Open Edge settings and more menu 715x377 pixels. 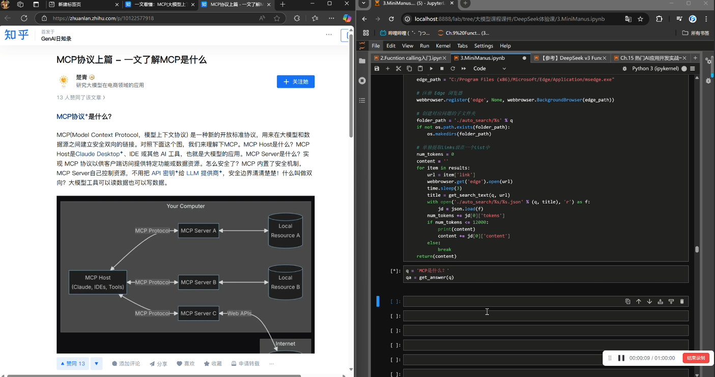pyautogui.click(x=331, y=18)
